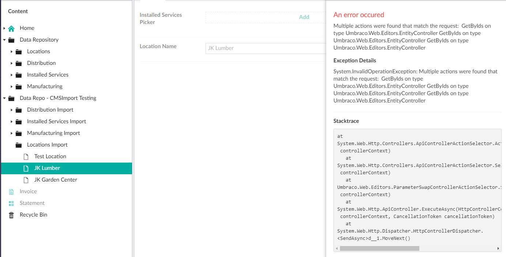Screen dimensions: 506x257
Task: Click the JK Garden Center page icon
Action: tap(26, 180)
